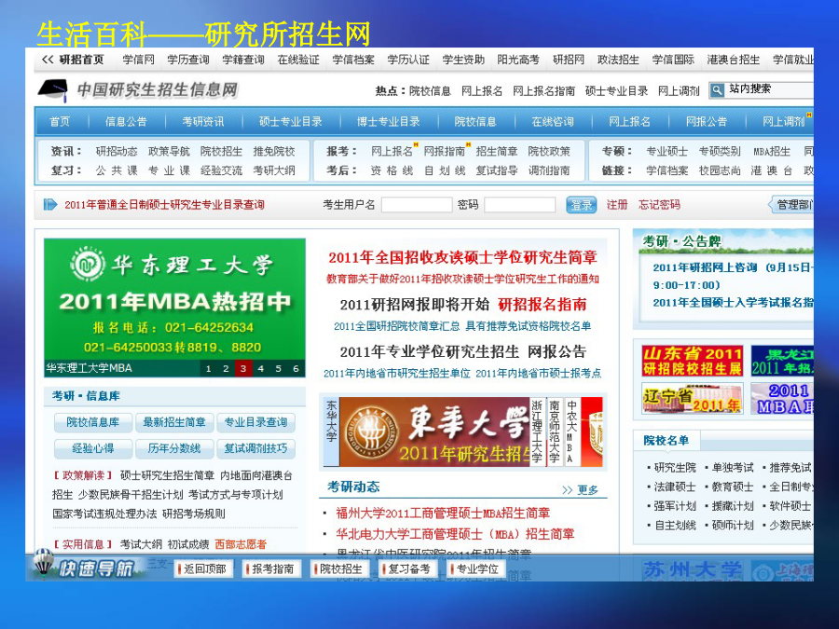Screen dimensions: 839x629
Task: Click the 最新招生简章 button
Action: coord(174,422)
